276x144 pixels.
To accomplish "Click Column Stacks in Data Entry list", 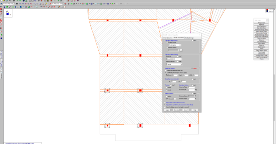I will tap(264, 42).
